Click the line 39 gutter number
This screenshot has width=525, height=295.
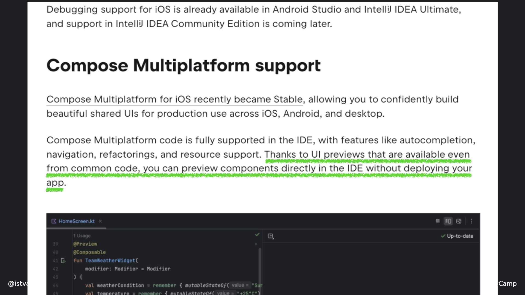point(56,244)
